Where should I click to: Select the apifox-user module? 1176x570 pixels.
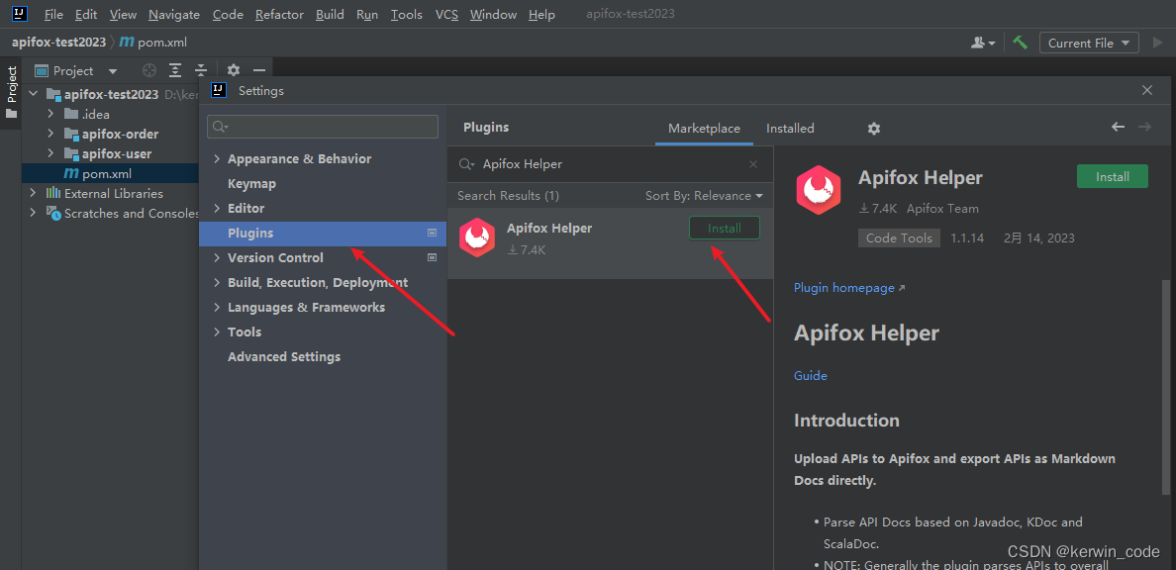click(x=116, y=153)
